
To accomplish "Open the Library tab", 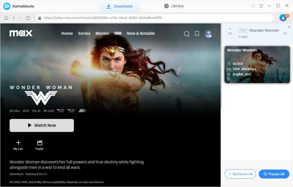I will coord(174,6).
